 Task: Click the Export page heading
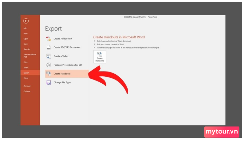[53, 29]
